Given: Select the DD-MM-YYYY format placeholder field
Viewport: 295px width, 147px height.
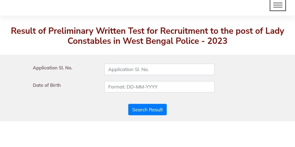Looking at the screenshot, I should tap(159, 87).
